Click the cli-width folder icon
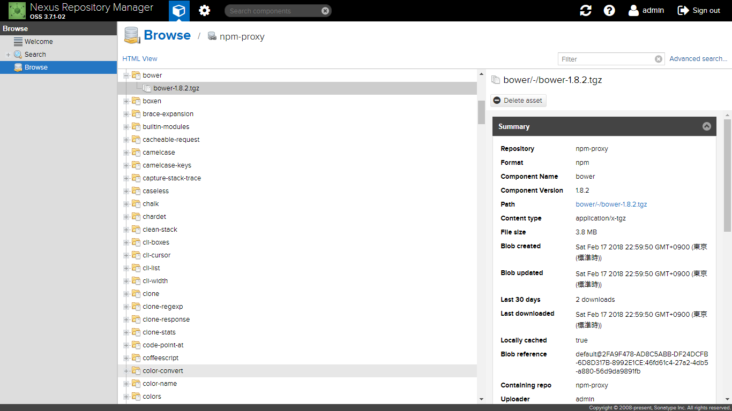This screenshot has height=411, width=732. [136, 281]
